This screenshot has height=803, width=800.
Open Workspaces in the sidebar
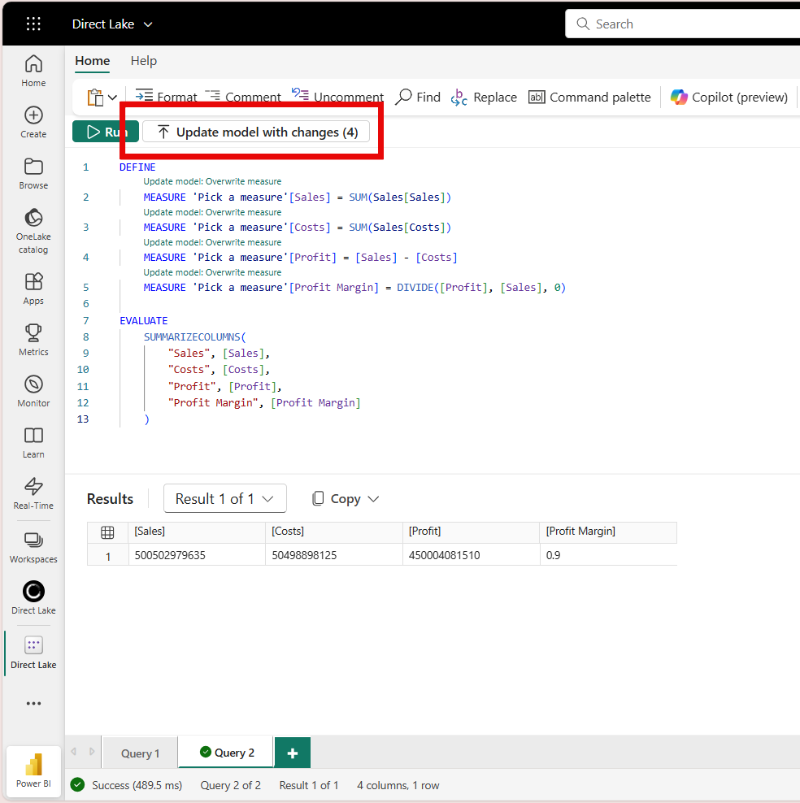pyautogui.click(x=33, y=547)
